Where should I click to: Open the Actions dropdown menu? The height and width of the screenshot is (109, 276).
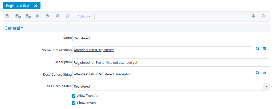tap(84, 16)
